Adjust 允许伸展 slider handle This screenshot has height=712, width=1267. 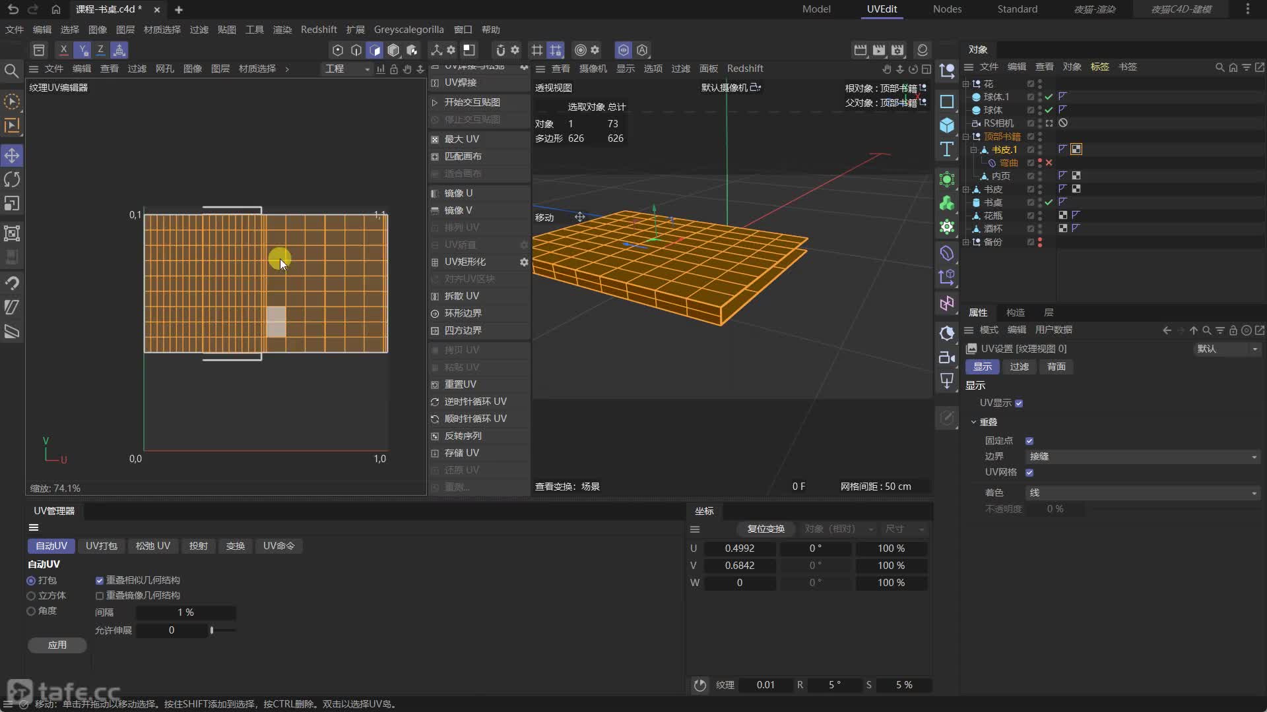click(x=212, y=630)
